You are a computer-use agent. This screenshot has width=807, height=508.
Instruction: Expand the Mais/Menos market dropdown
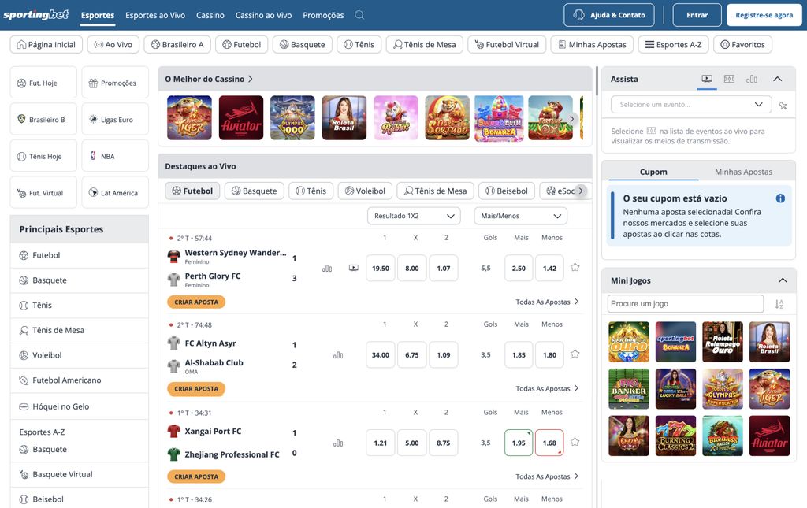tap(520, 216)
